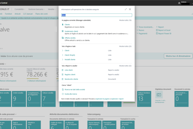Expand the Pagamenti action group

coord(142,34)
